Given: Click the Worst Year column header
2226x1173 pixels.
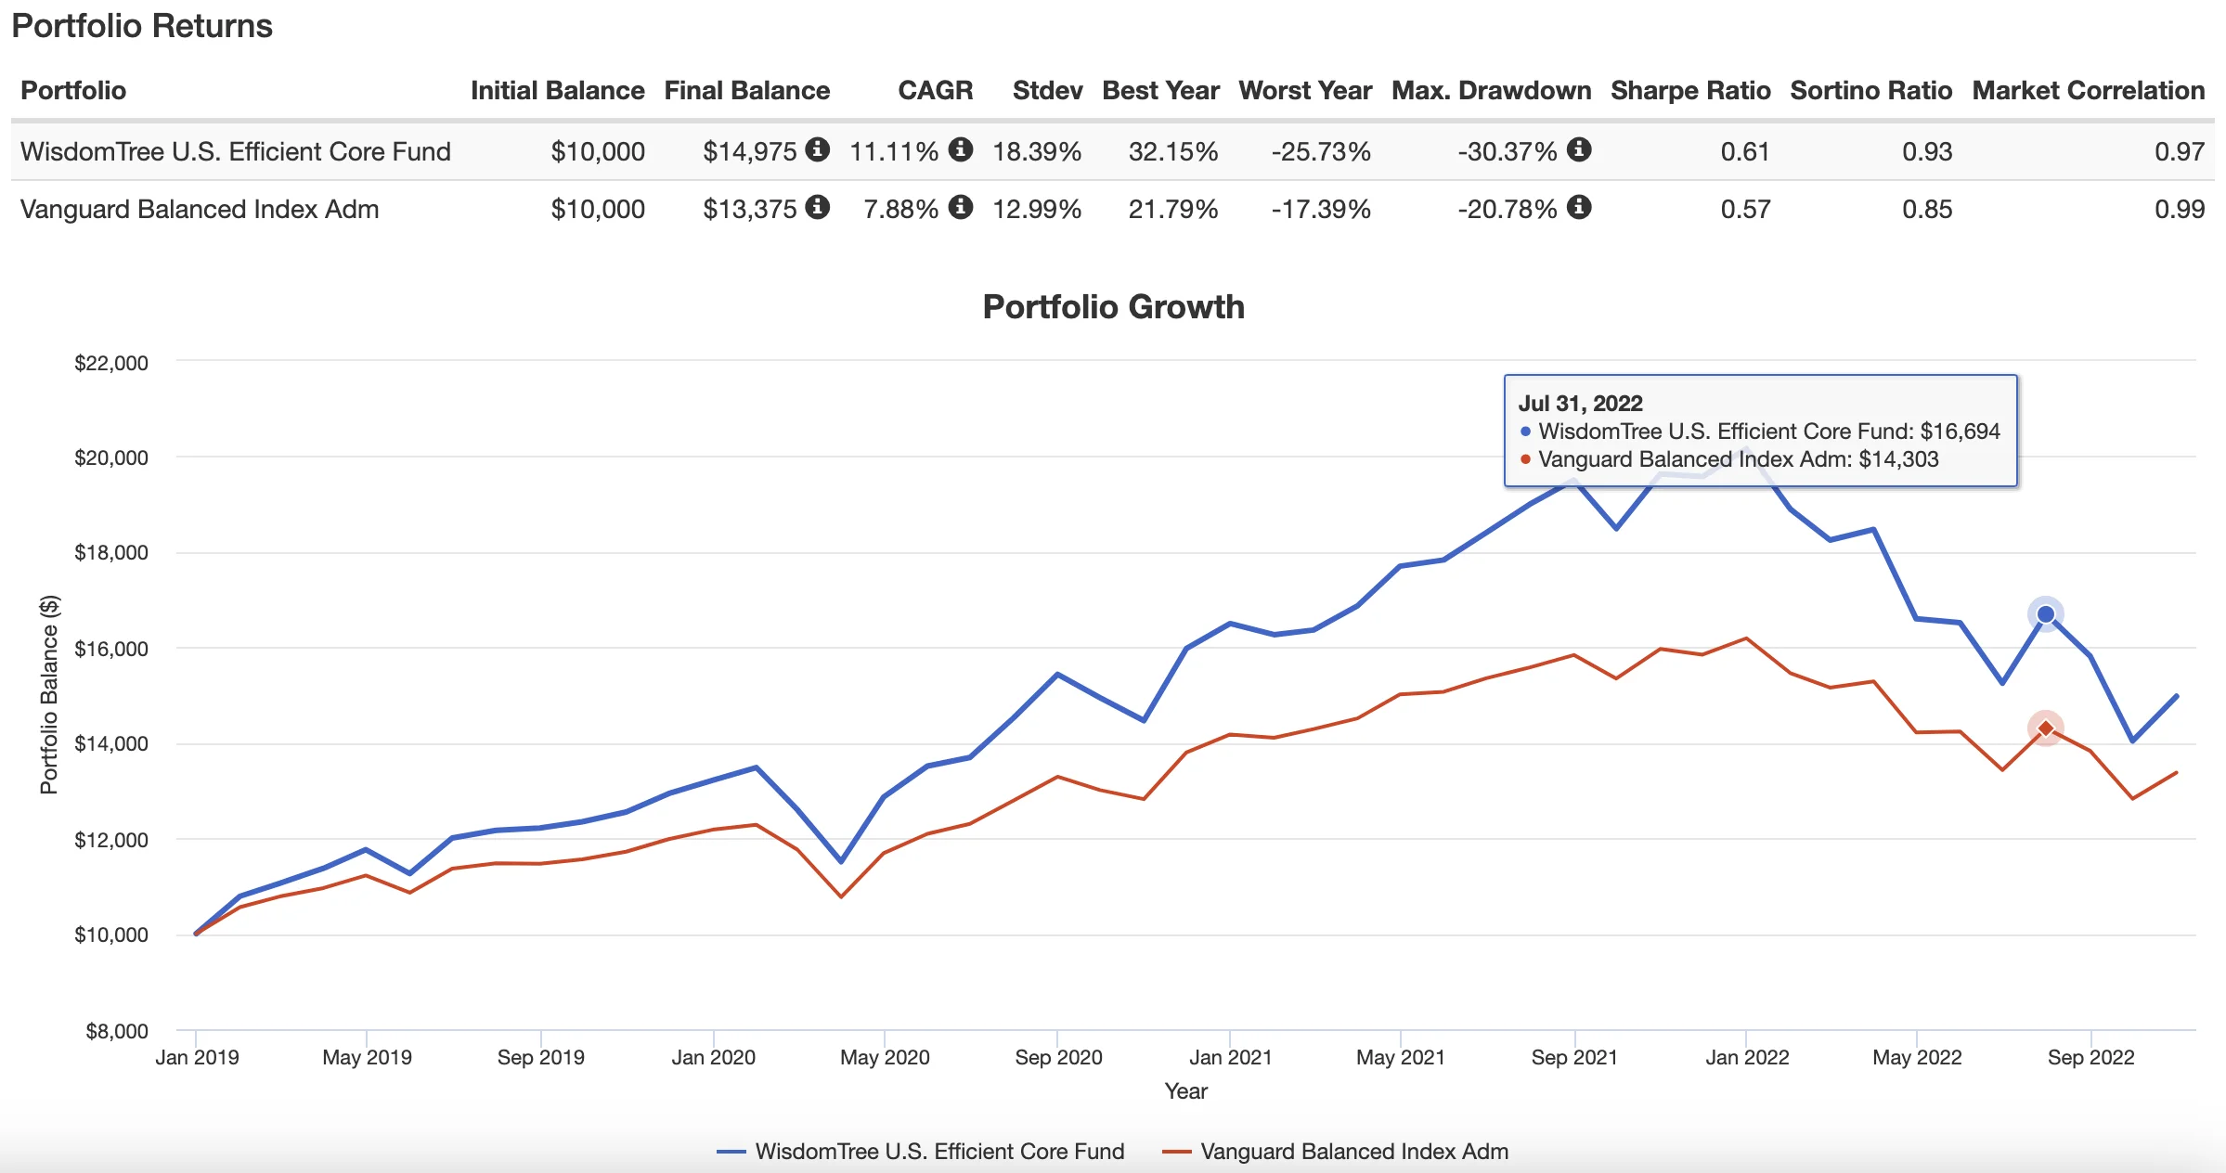Looking at the screenshot, I should [x=1305, y=91].
